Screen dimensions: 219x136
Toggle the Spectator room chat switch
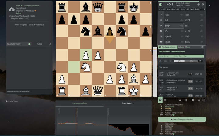29,44
